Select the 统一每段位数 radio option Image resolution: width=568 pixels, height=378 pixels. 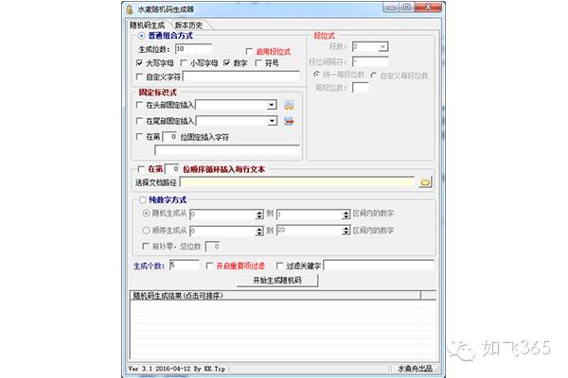click(x=316, y=74)
